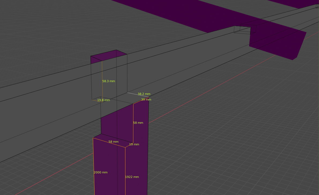Click the wireframe notch beside the right purple block
Screen dimensions: 319x195
coord(244,29)
